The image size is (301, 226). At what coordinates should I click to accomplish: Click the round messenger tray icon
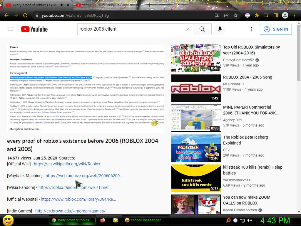coord(235,220)
